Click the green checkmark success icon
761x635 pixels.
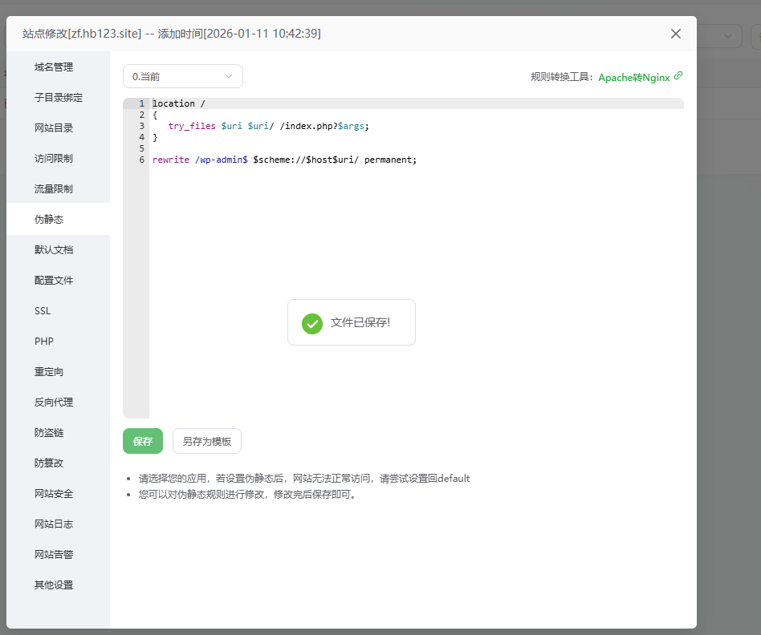312,323
